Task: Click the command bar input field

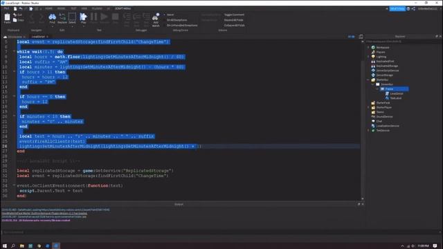Action: (x=220, y=232)
